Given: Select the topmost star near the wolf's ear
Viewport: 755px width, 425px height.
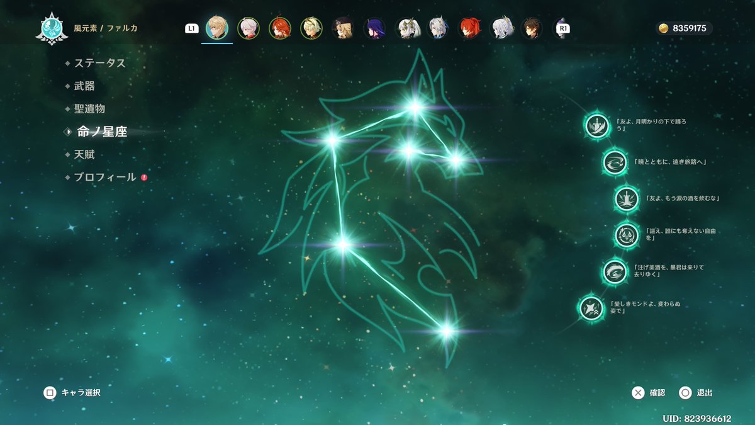Looking at the screenshot, I should coord(415,107).
